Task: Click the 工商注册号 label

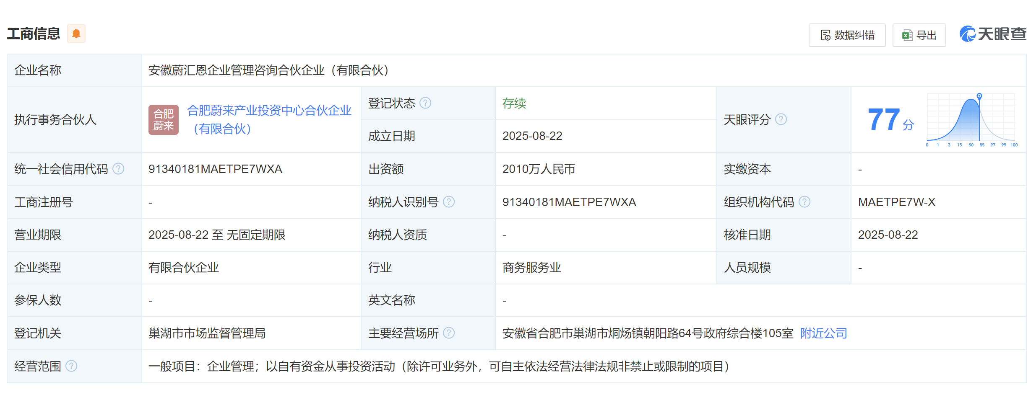Action: (44, 202)
